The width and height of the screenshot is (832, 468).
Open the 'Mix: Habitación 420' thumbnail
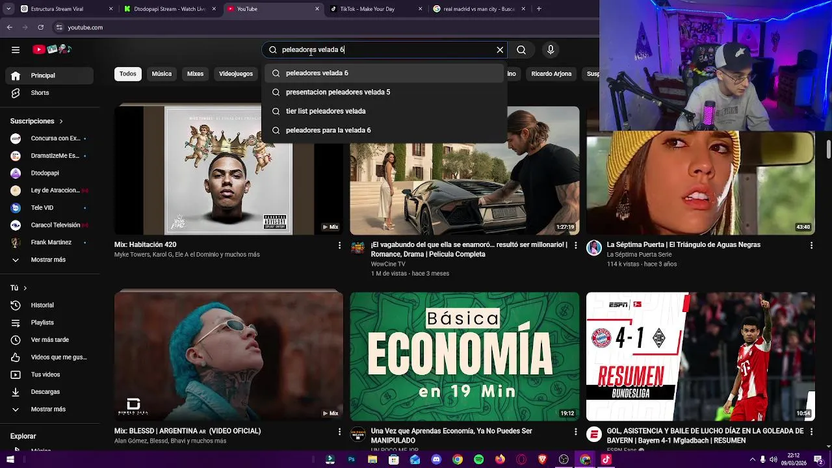[x=229, y=170]
